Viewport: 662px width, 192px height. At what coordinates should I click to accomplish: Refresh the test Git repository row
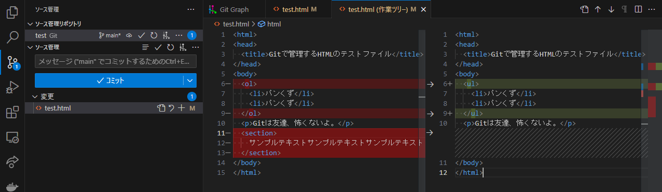click(153, 35)
